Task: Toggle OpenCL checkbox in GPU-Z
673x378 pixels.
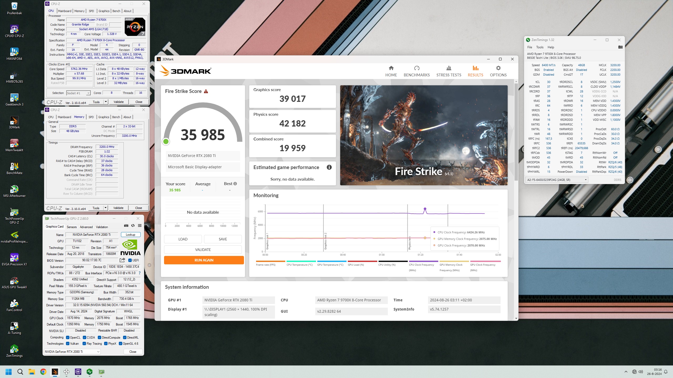Action: coord(68,338)
